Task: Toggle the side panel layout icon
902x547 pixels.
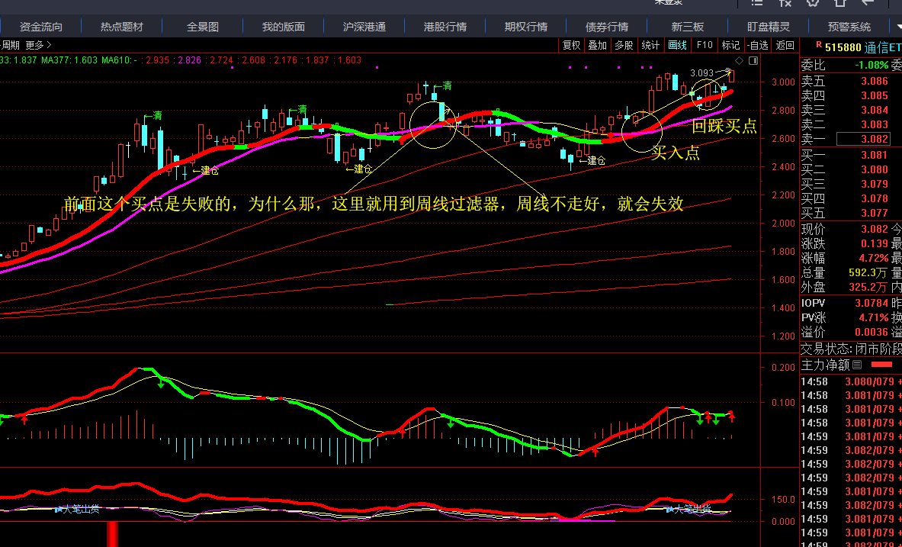Action: [753, 60]
